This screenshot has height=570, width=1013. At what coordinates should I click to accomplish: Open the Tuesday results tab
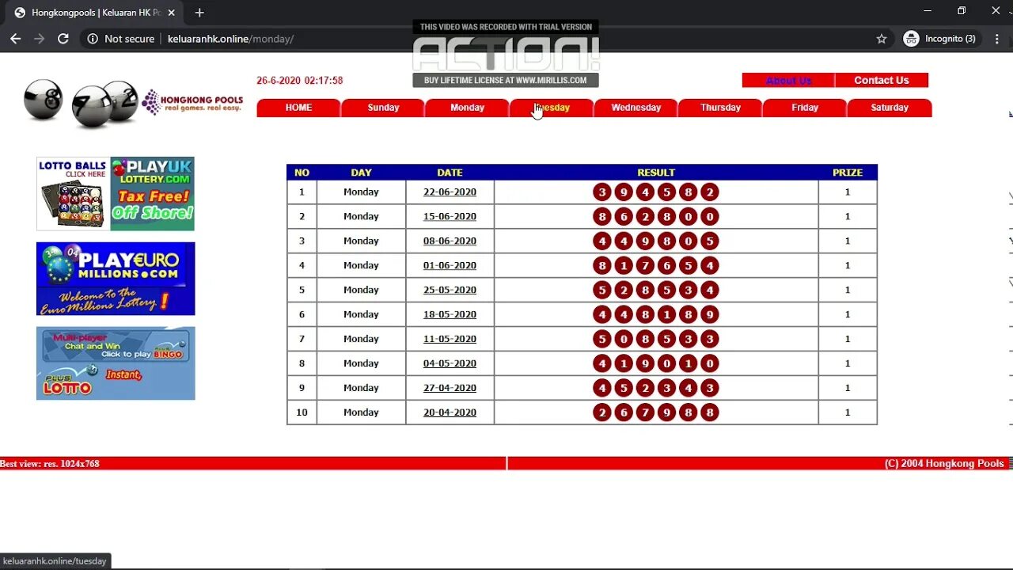coord(552,108)
